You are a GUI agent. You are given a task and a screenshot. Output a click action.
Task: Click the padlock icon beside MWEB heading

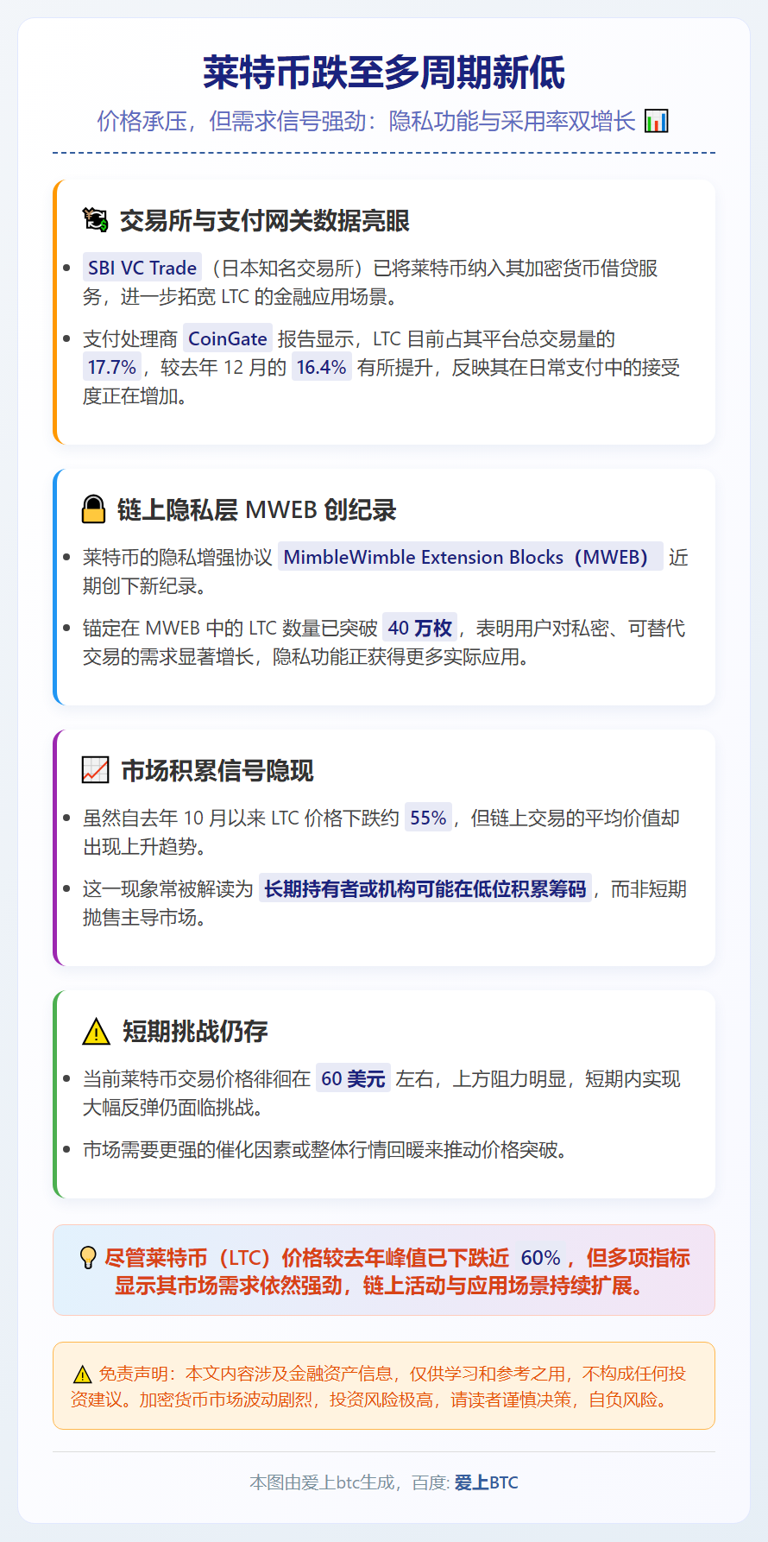click(93, 509)
